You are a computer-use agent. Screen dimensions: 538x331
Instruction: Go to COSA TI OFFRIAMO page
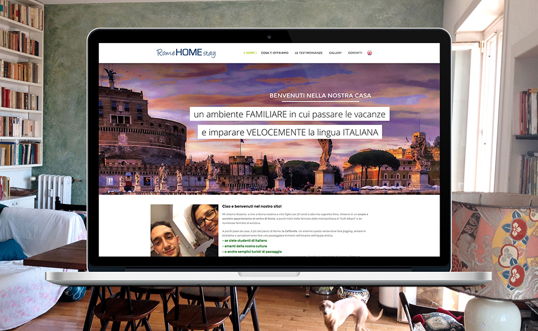tap(274, 53)
